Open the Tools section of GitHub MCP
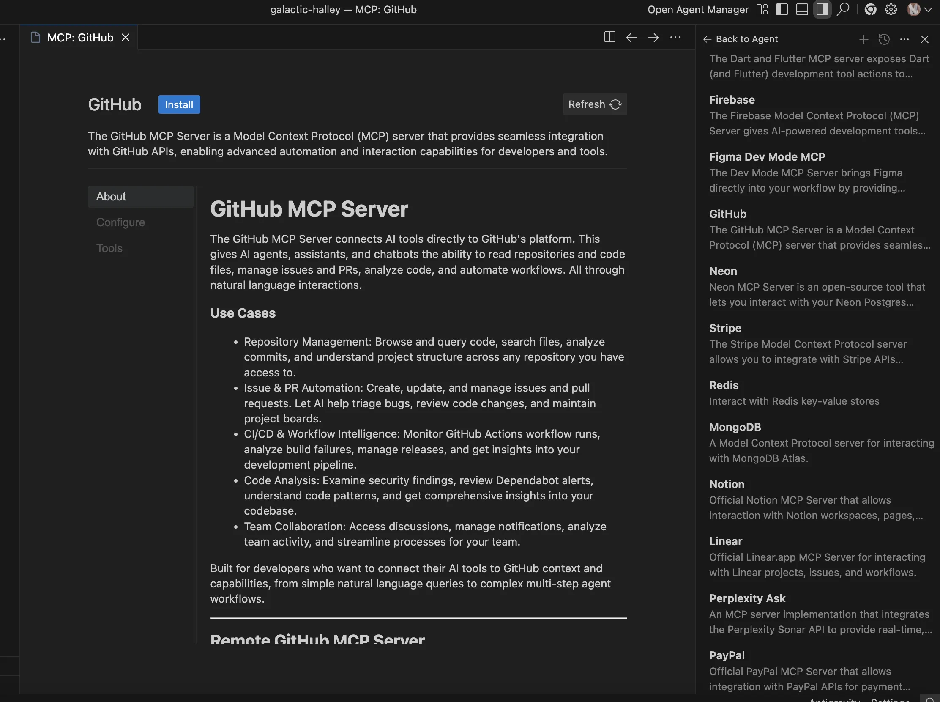The image size is (940, 702). pos(109,248)
